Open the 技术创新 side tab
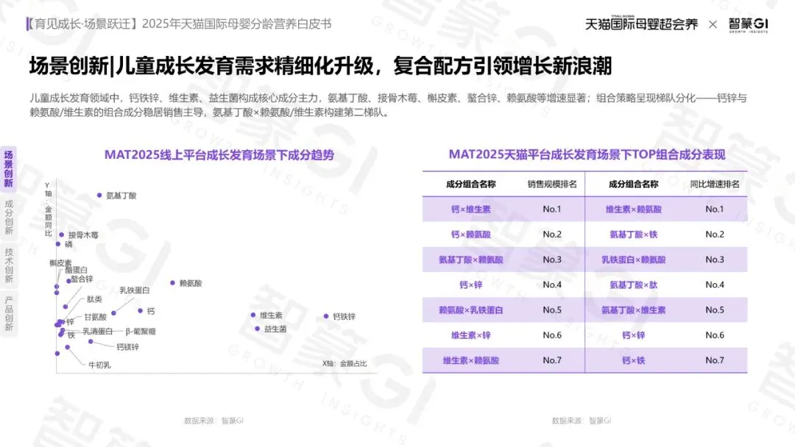 click(9, 265)
